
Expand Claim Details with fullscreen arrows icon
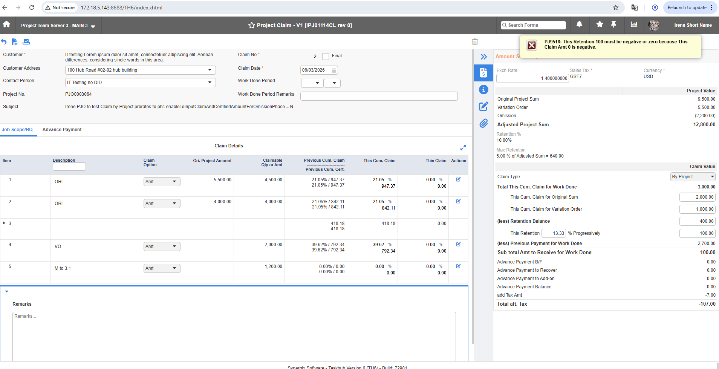pos(463,148)
